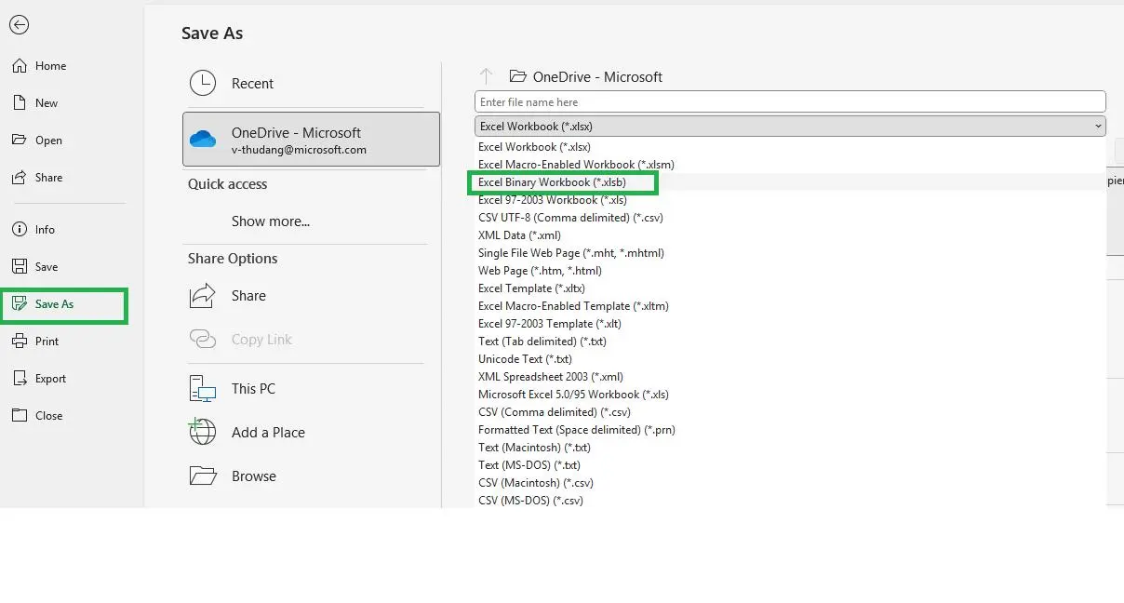This screenshot has width=1124, height=603.
Task: Click the This PC computer icon
Action: (203, 389)
